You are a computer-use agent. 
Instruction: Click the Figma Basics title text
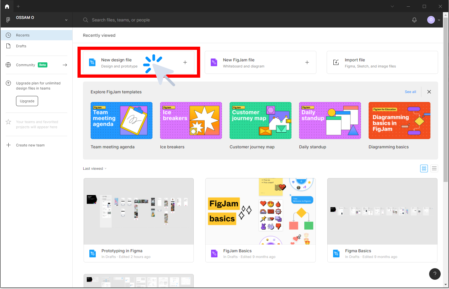[358, 251]
